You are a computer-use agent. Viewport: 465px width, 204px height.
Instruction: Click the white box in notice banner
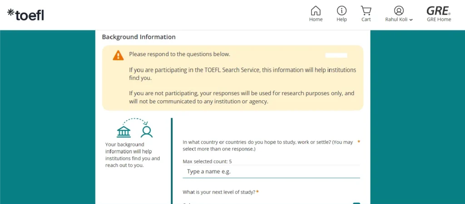(x=336, y=55)
